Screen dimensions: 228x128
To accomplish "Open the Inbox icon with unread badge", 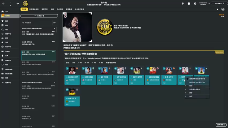I will (x=3, y=16).
